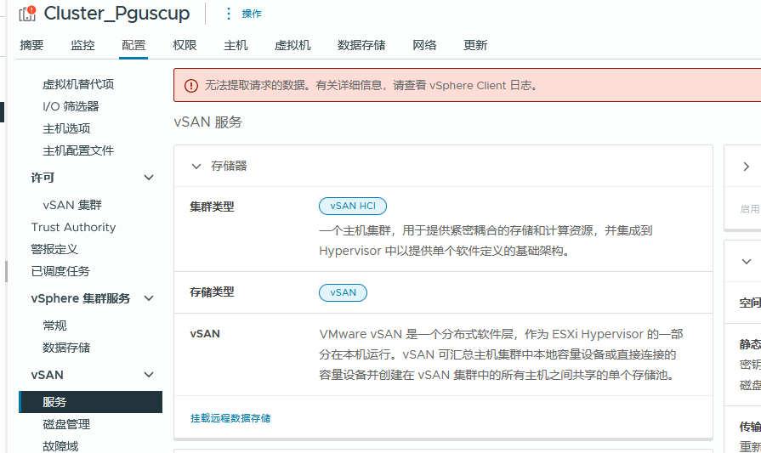The height and width of the screenshot is (453, 761).
Task: Select 常规 under vSphere 集群服务
Action: (x=54, y=326)
